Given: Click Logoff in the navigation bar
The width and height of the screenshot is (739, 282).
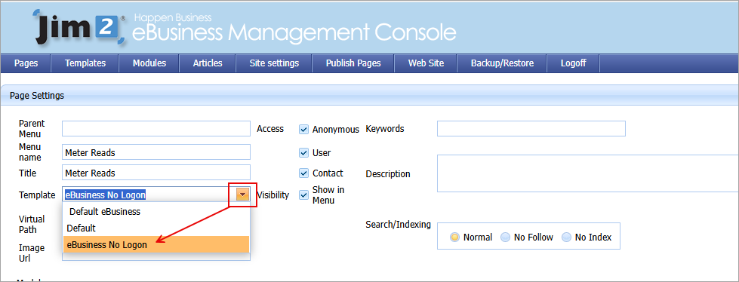Looking at the screenshot, I should pos(573,63).
